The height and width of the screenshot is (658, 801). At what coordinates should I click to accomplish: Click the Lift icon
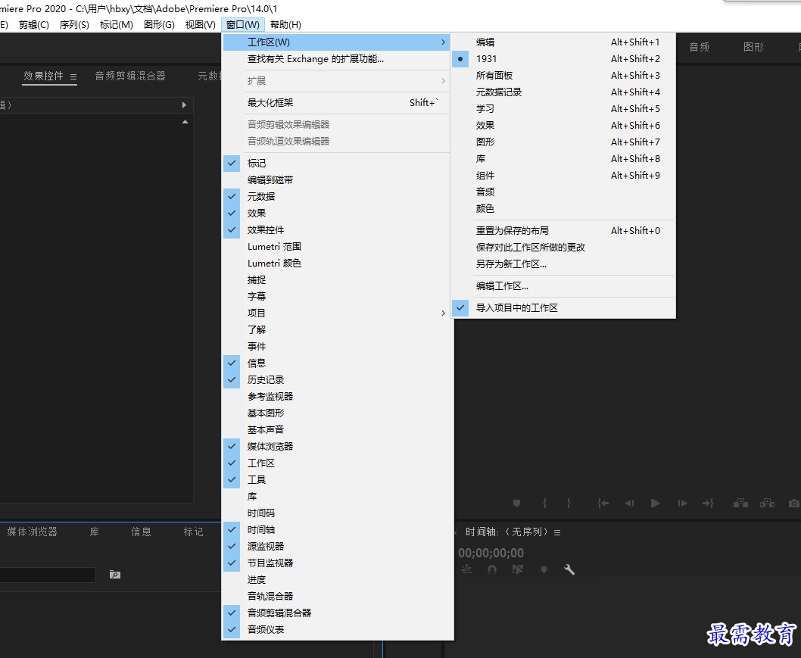tap(740, 504)
